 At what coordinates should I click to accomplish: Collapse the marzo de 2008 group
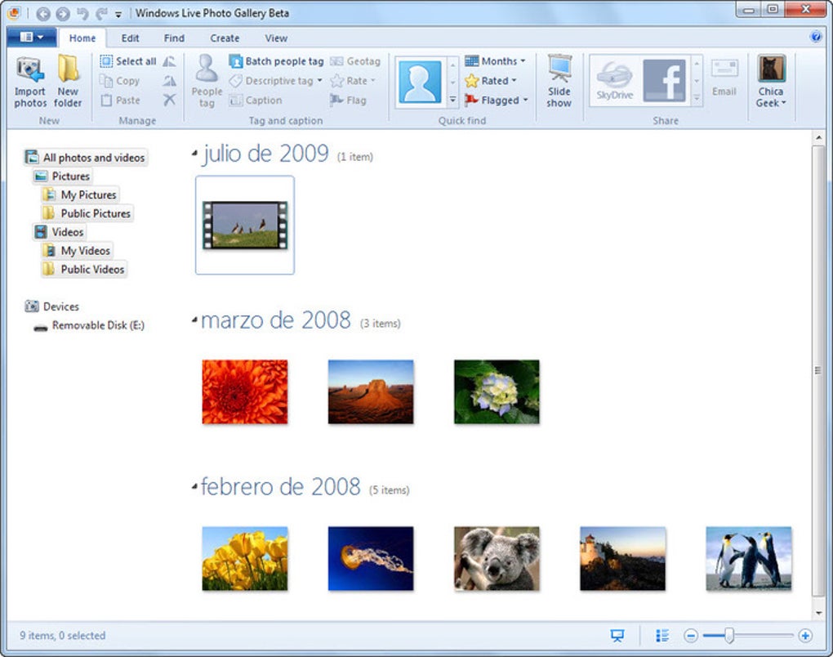click(x=194, y=320)
